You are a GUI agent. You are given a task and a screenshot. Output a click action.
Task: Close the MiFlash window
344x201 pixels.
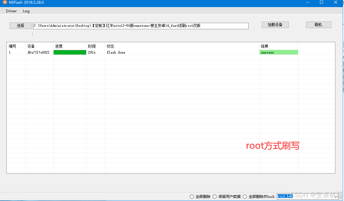tap(335, 2)
